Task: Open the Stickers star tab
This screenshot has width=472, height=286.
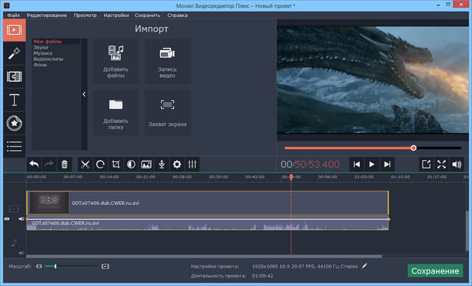Action: coord(14,123)
